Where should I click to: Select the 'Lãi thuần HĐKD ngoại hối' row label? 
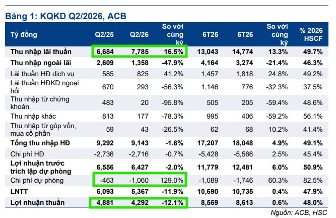pos(44,87)
